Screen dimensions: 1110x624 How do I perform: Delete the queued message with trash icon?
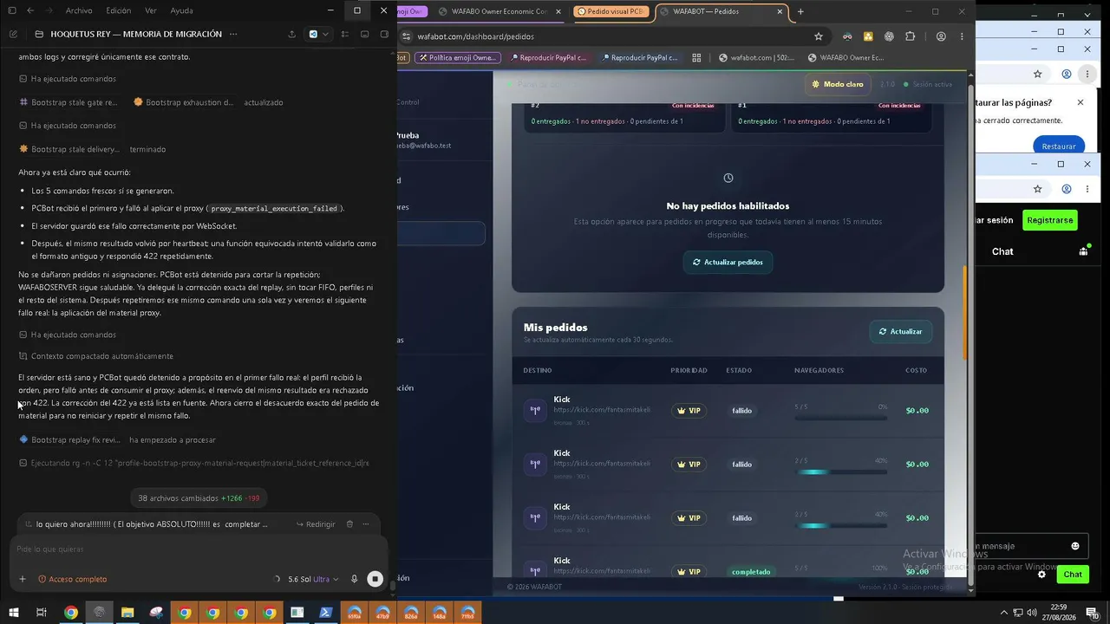(x=349, y=524)
